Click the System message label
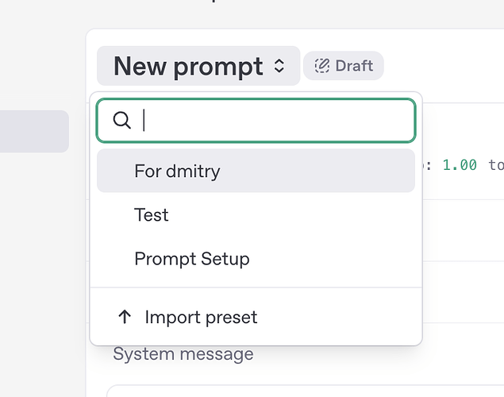 coord(183,354)
